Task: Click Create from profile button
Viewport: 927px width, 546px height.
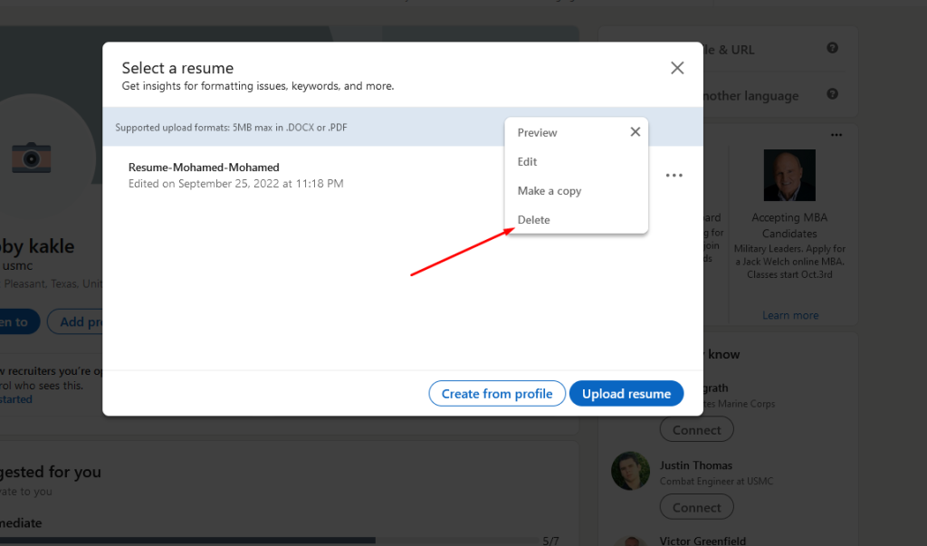Action: pyautogui.click(x=496, y=394)
